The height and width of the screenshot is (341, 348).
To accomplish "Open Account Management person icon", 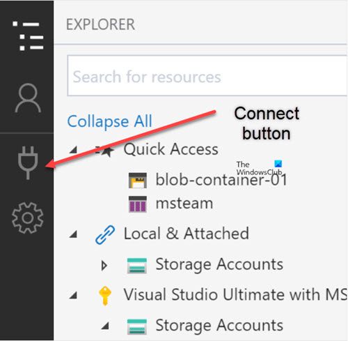I will click(28, 98).
